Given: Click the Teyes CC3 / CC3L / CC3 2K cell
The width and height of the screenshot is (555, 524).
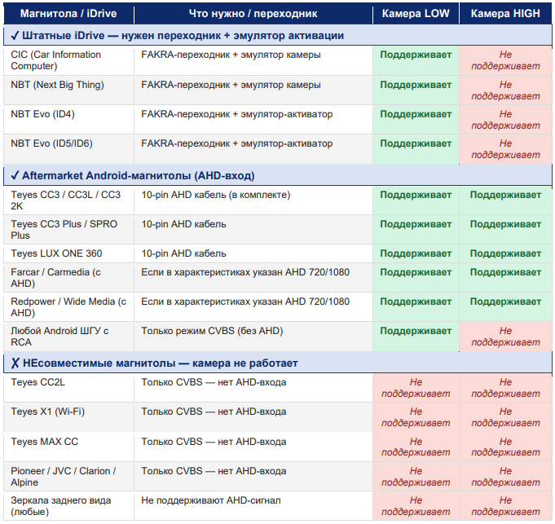Looking at the screenshot, I should pyautogui.click(x=68, y=200).
